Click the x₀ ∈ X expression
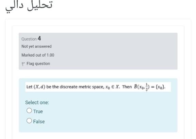The height and width of the screenshot is (139, 196). [x=113, y=87]
